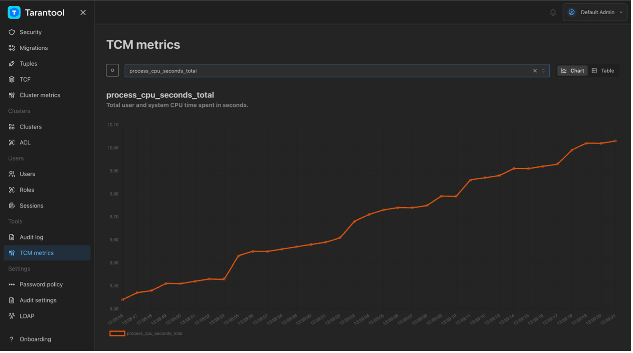Collapse the sidebar with the X icon

(x=83, y=12)
